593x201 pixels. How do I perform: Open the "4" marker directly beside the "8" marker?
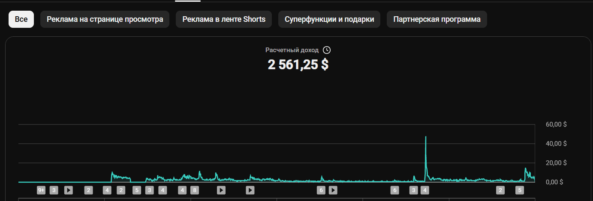(x=182, y=190)
